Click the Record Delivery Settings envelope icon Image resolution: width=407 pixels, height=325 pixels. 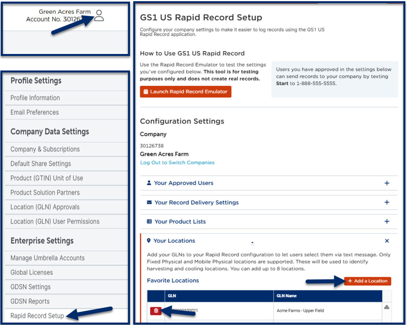149,202
